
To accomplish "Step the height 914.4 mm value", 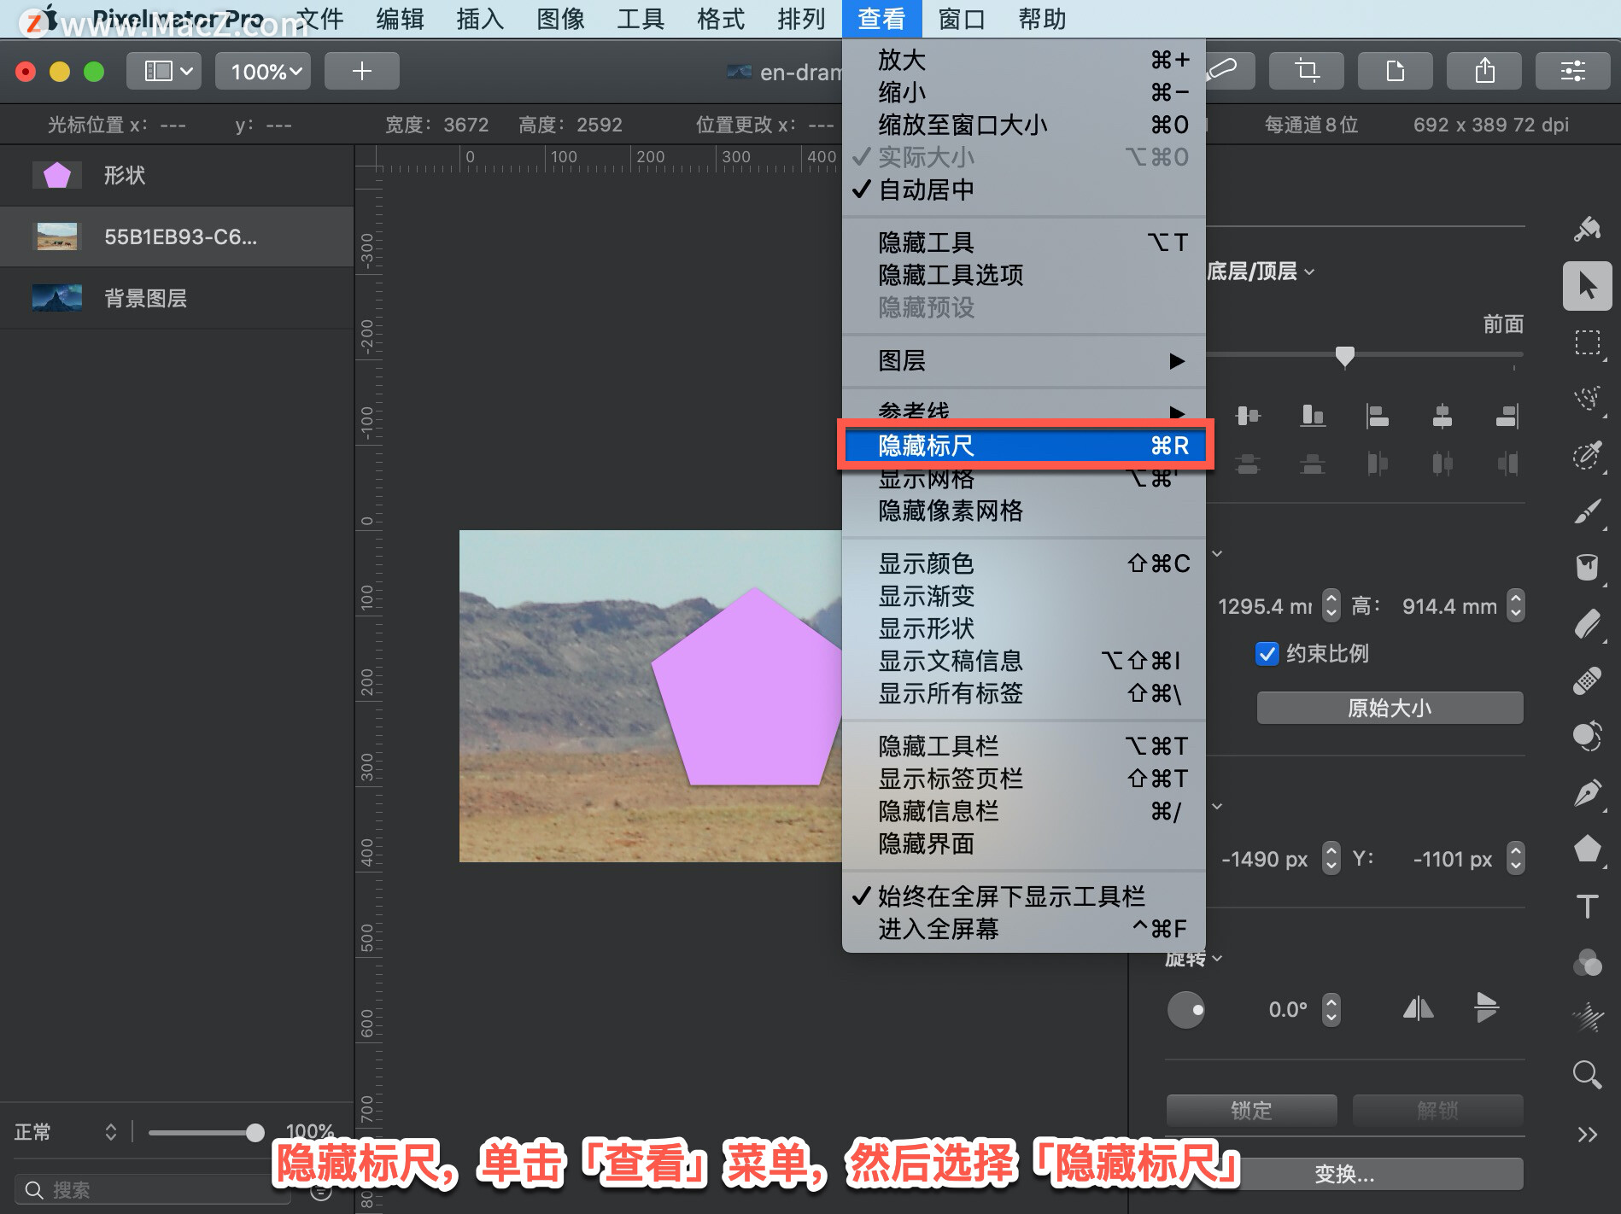I will [1515, 606].
